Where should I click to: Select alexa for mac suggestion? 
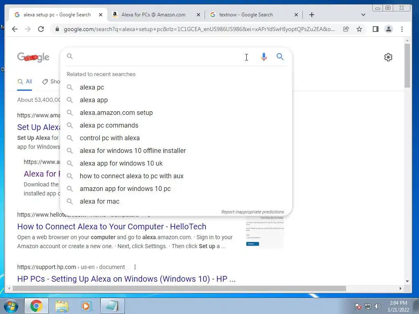[176, 201]
